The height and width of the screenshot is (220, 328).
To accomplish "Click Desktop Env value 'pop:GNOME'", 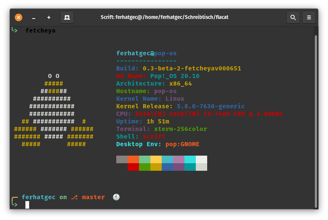I will [x=183, y=144].
